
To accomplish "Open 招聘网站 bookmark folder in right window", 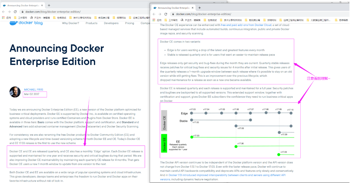I will (x=270, y=20).
